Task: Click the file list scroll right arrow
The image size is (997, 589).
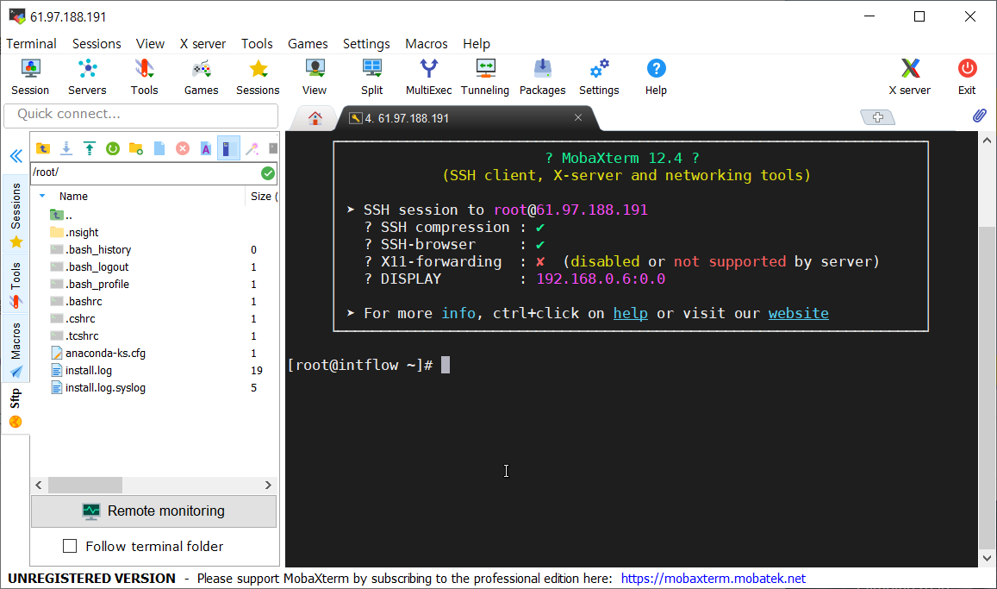Action: [268, 486]
